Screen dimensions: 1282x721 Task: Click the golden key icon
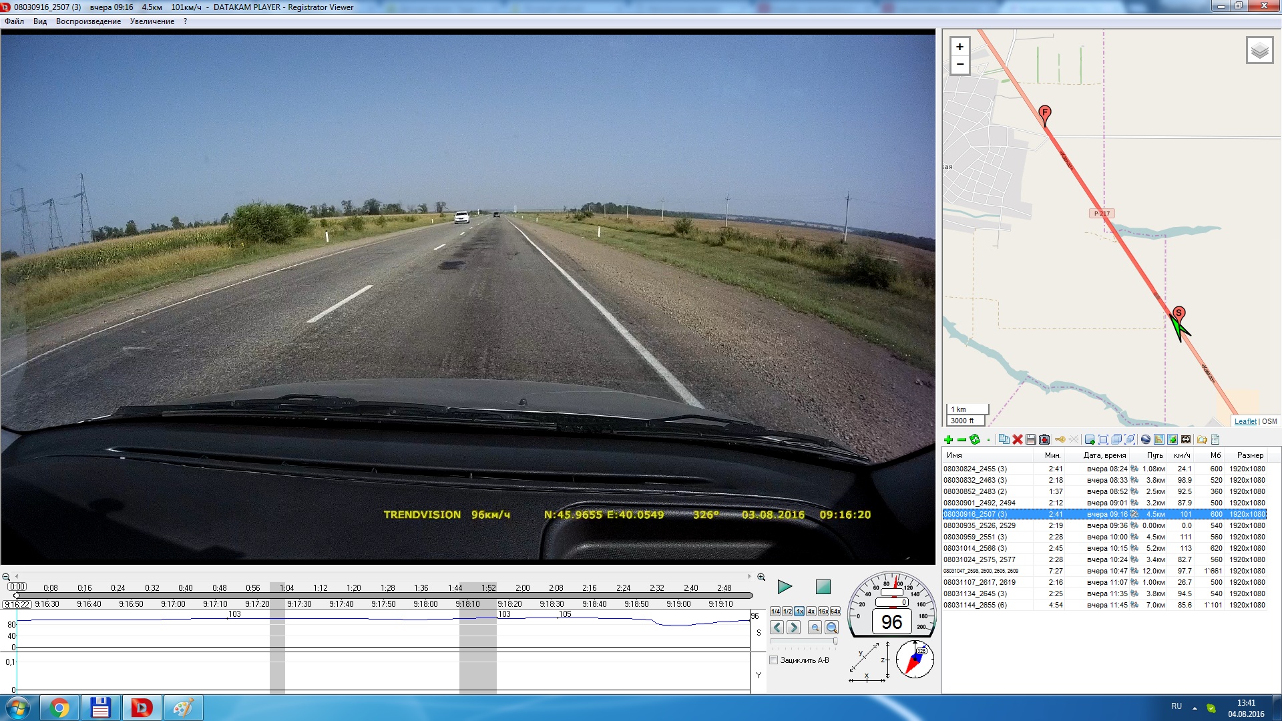(x=1060, y=439)
